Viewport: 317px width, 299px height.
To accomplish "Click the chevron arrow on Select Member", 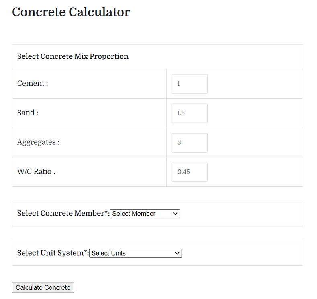I will (175, 214).
